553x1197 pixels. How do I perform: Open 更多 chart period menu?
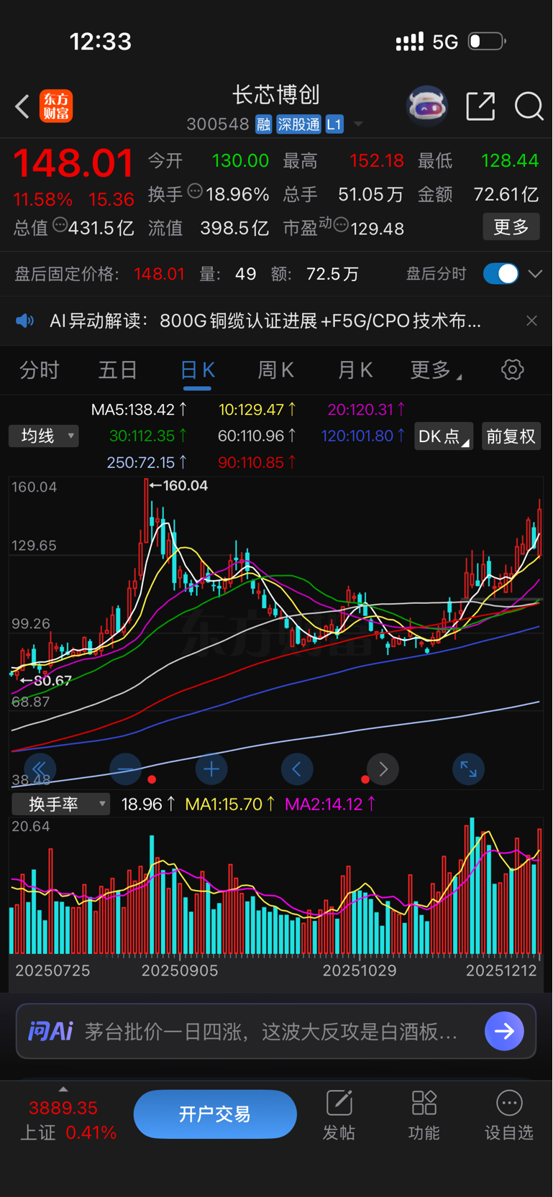click(x=436, y=370)
